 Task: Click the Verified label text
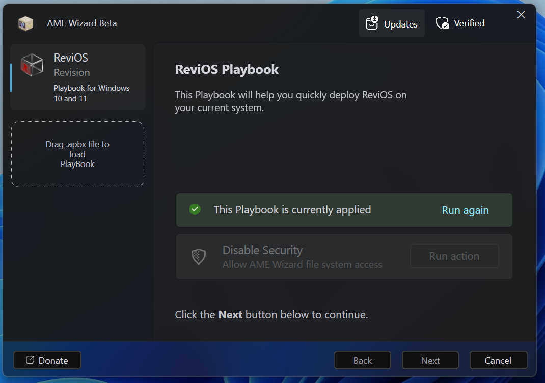click(x=469, y=23)
